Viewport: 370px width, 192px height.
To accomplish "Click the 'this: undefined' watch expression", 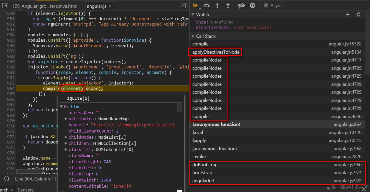I will click(214, 22).
